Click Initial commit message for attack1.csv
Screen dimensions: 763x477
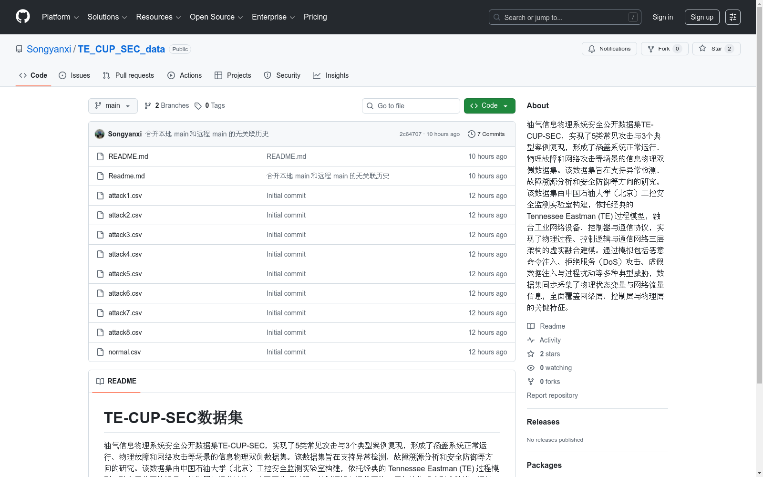point(286,196)
